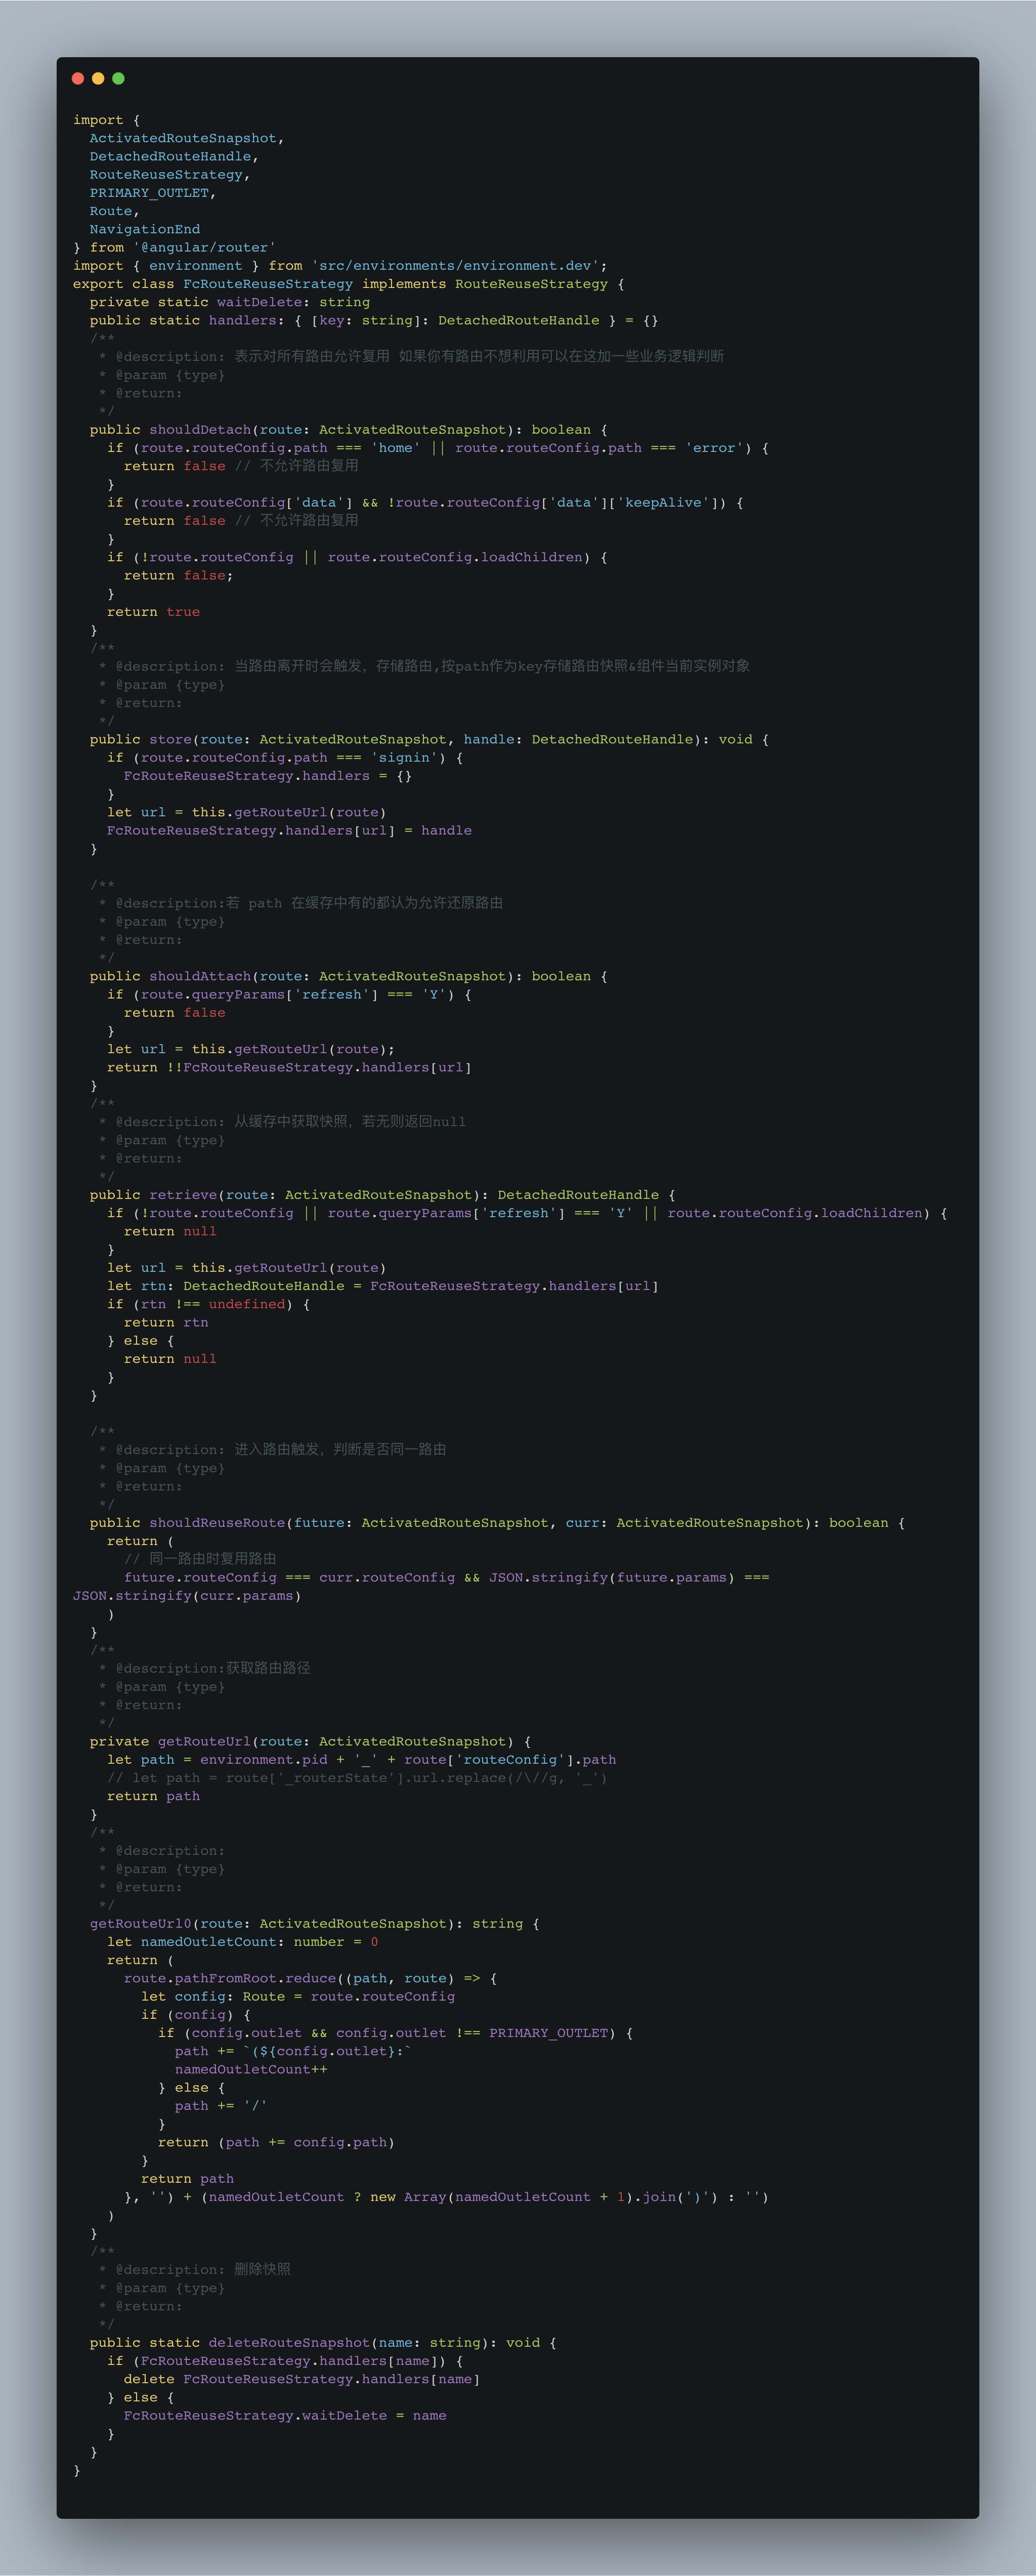1036x2576 pixels.
Task: Click the if (config) { line
Action: (x=196, y=2014)
